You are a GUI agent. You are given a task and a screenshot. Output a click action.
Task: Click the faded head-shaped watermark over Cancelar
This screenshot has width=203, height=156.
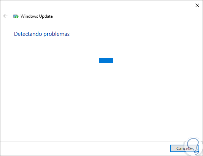tap(193, 146)
